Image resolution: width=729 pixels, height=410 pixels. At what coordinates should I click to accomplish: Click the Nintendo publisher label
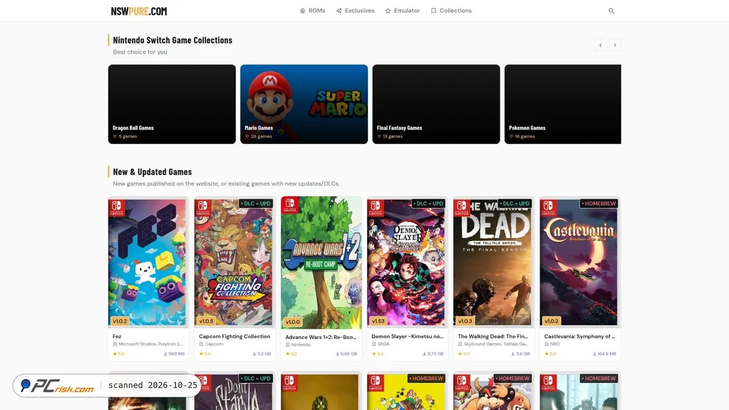(301, 345)
